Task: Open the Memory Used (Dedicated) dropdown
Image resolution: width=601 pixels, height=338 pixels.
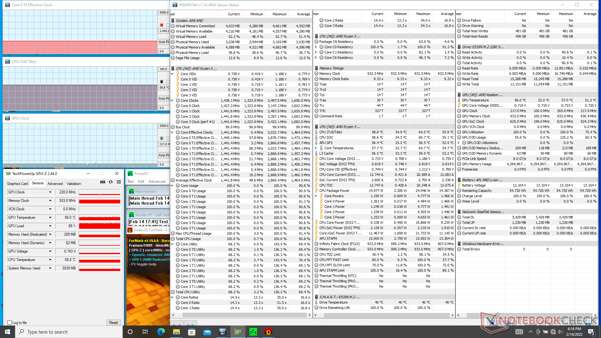Action: (x=50, y=234)
